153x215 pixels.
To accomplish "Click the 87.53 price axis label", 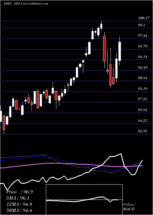I will tap(143, 99).
